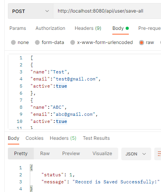This screenshot has width=161, height=192.
Task: Select the x-www-form-urlencoded radio button
Action: coord(73,42)
